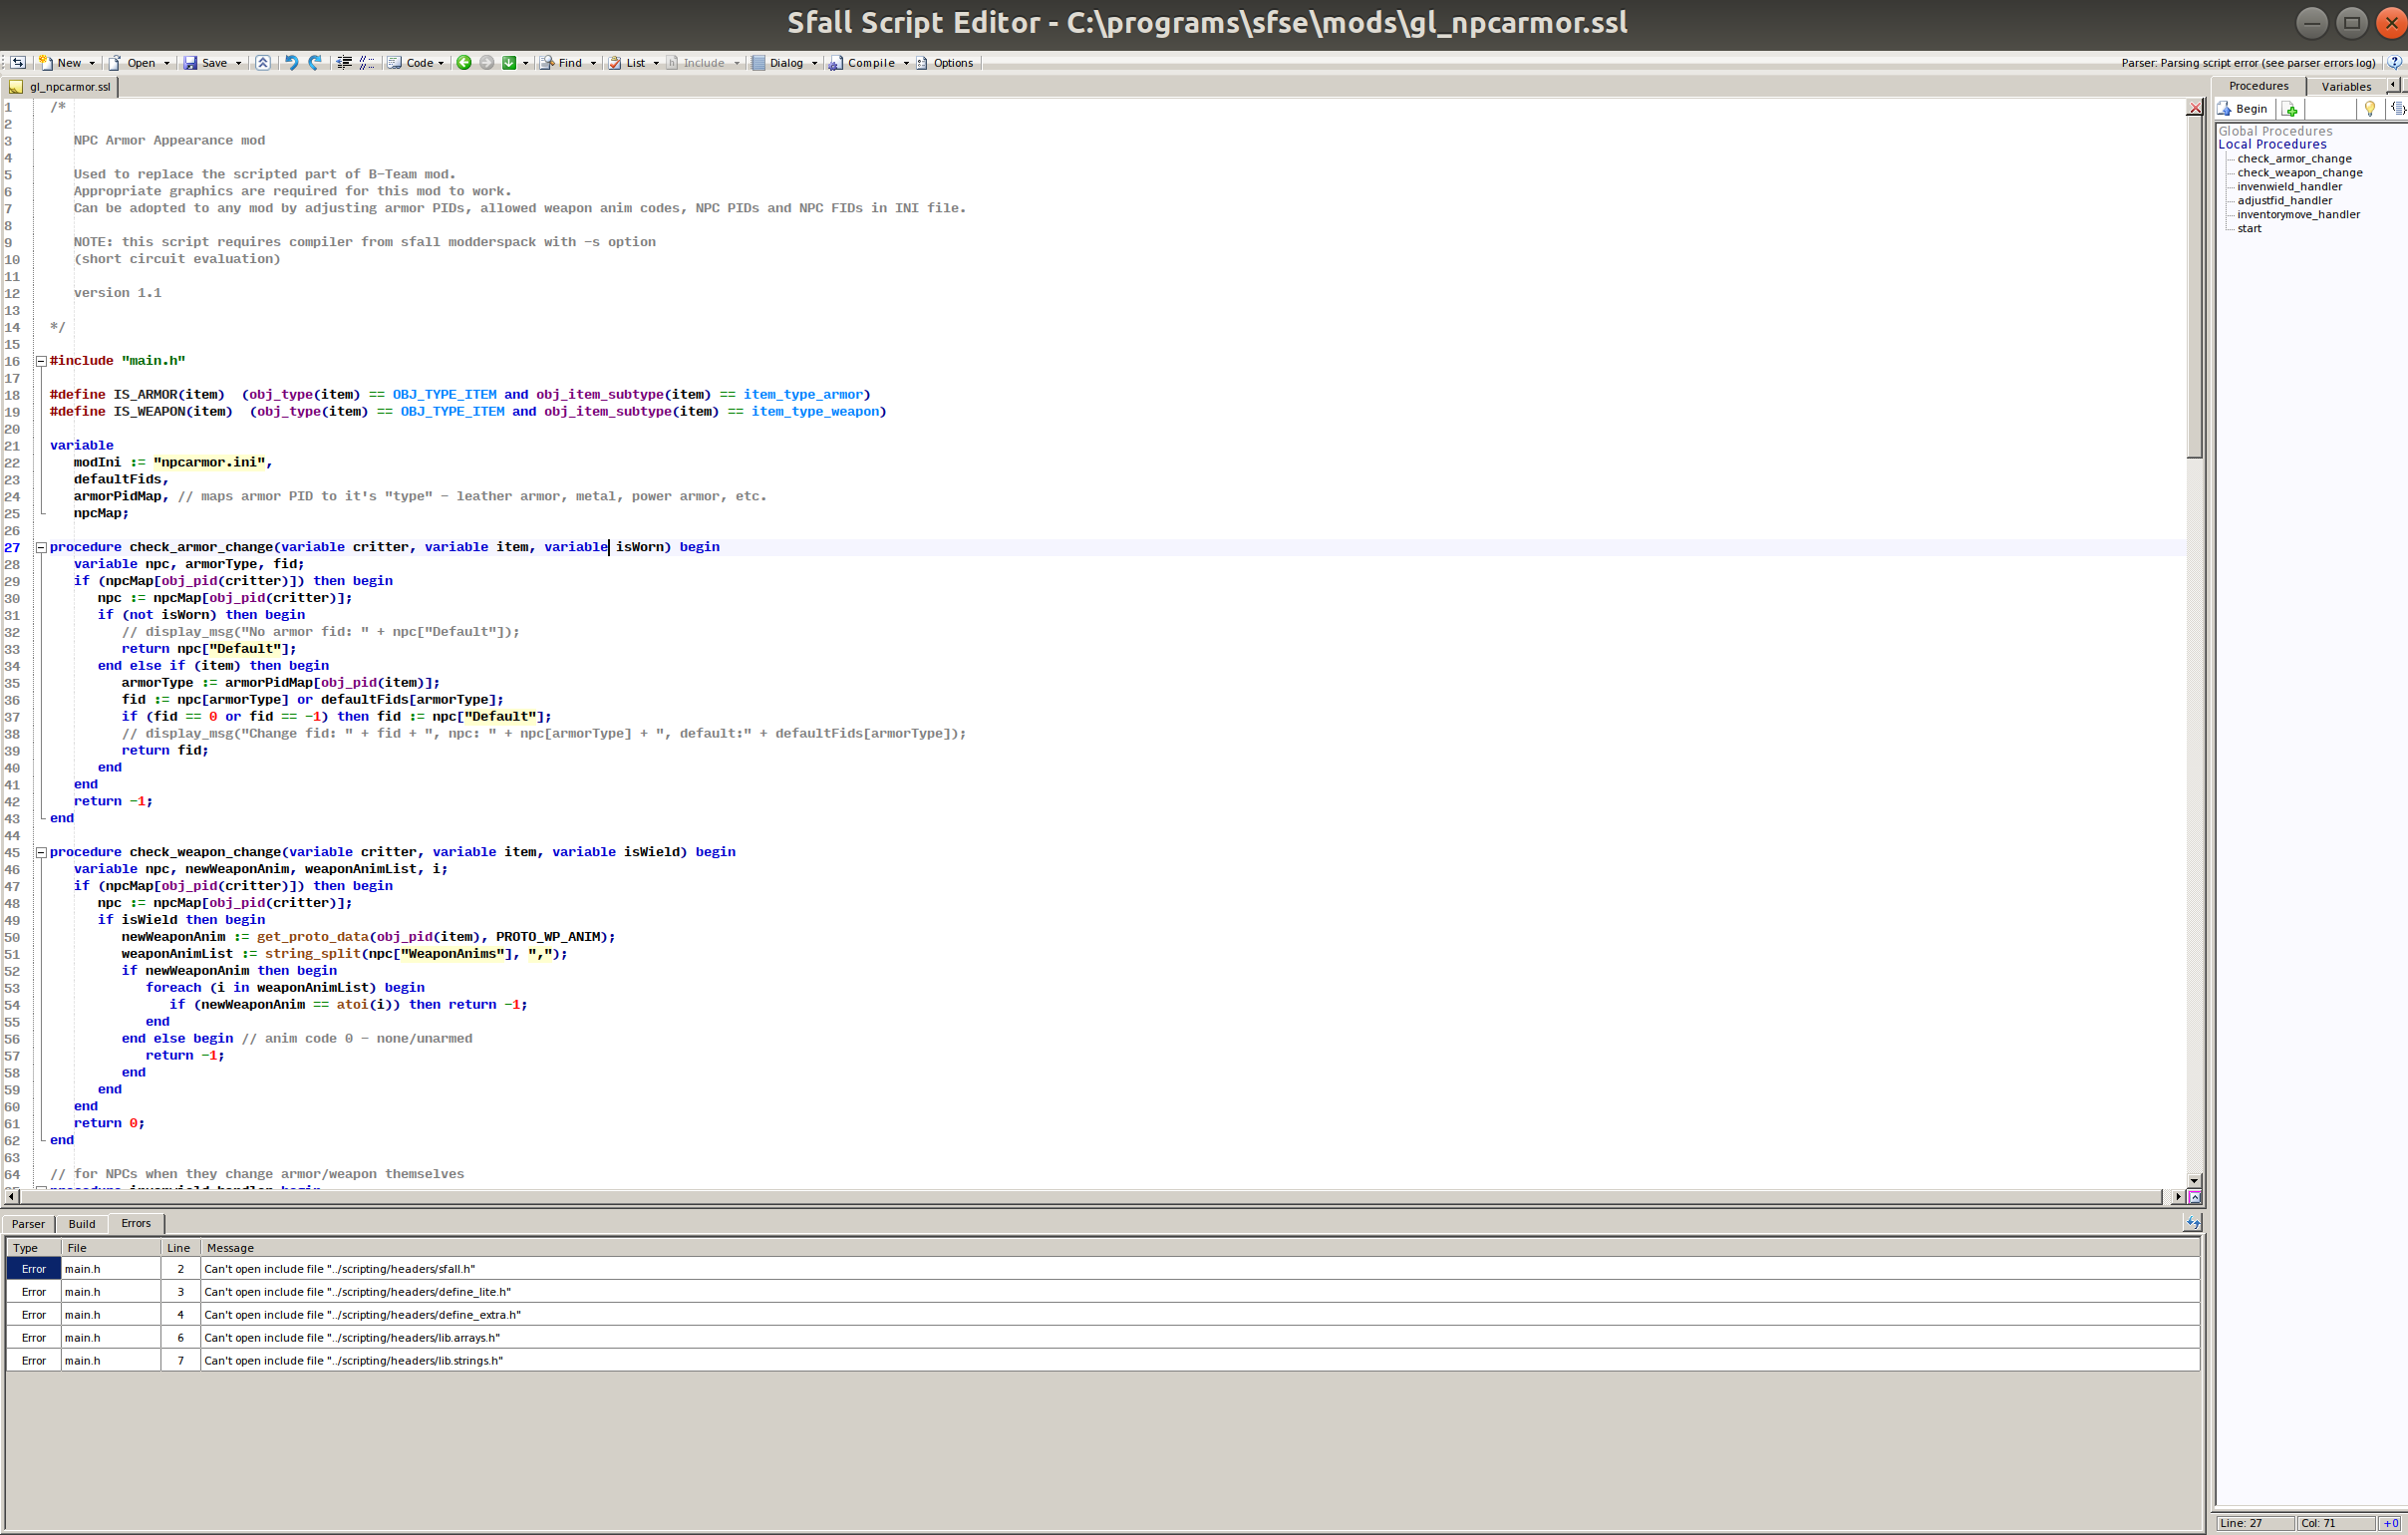Click the vertical editor scrollbar thumb

point(2194,288)
